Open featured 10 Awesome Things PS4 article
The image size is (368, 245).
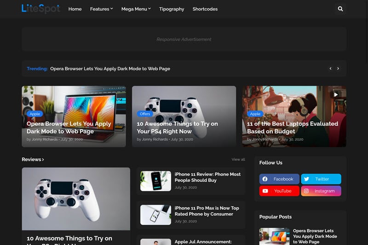click(x=177, y=127)
